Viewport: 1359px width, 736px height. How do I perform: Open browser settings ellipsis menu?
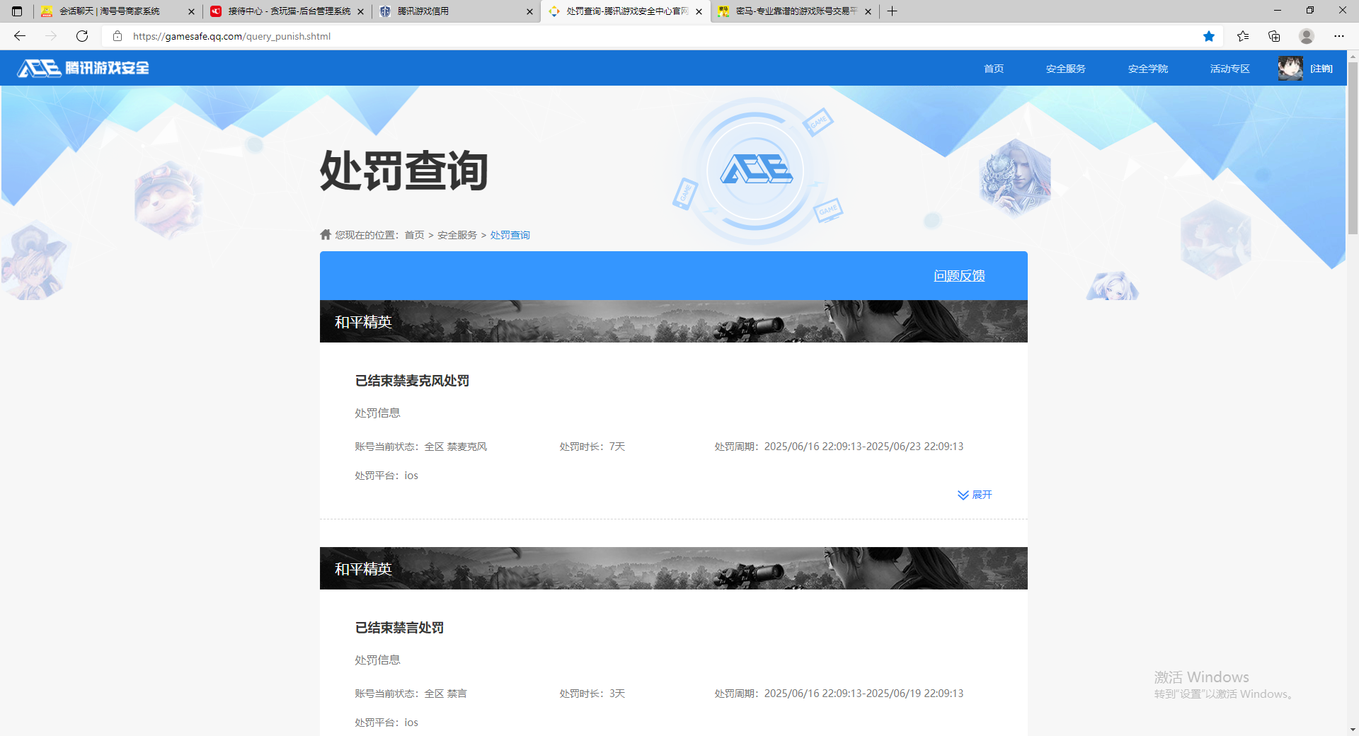click(1339, 36)
